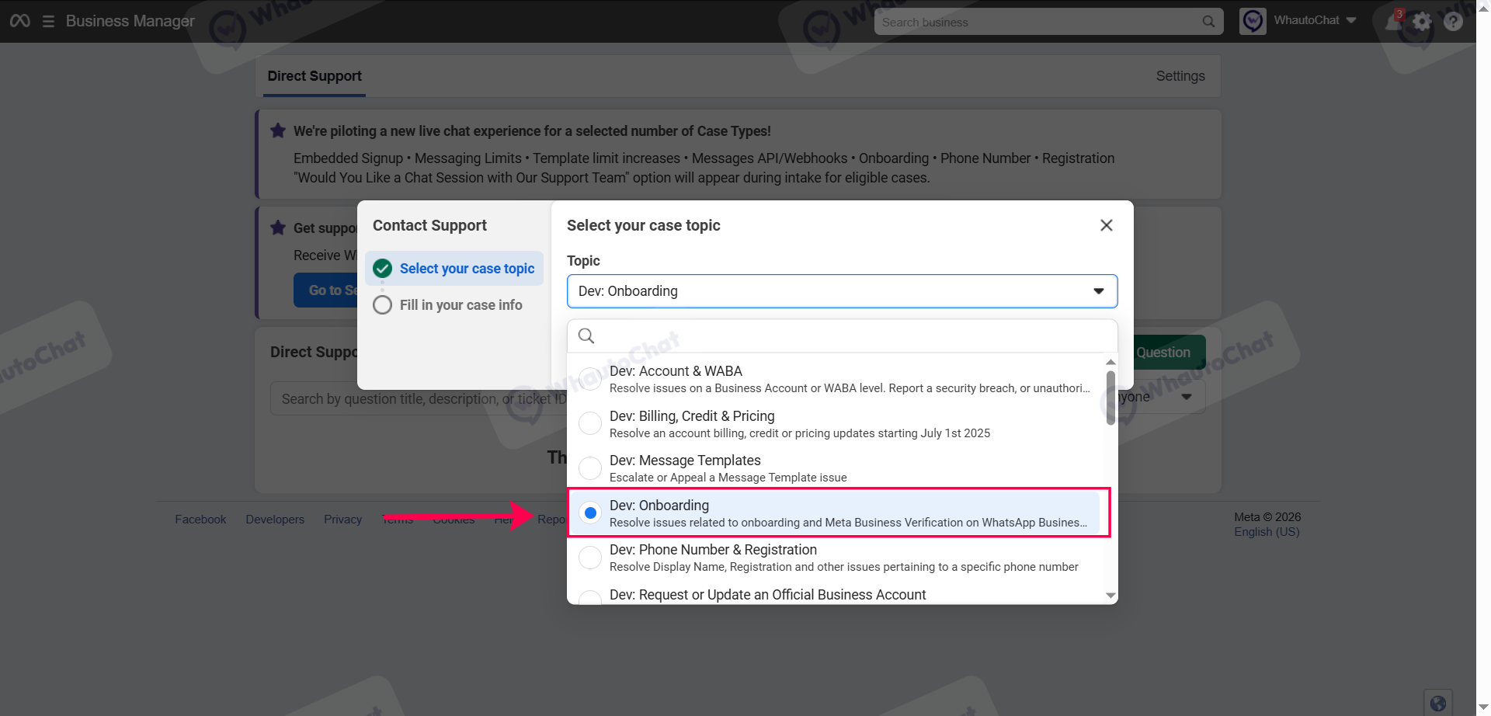Screen dimensions: 1491x716
Task: Click the search magnifier in Search business field
Action: click(1208, 22)
